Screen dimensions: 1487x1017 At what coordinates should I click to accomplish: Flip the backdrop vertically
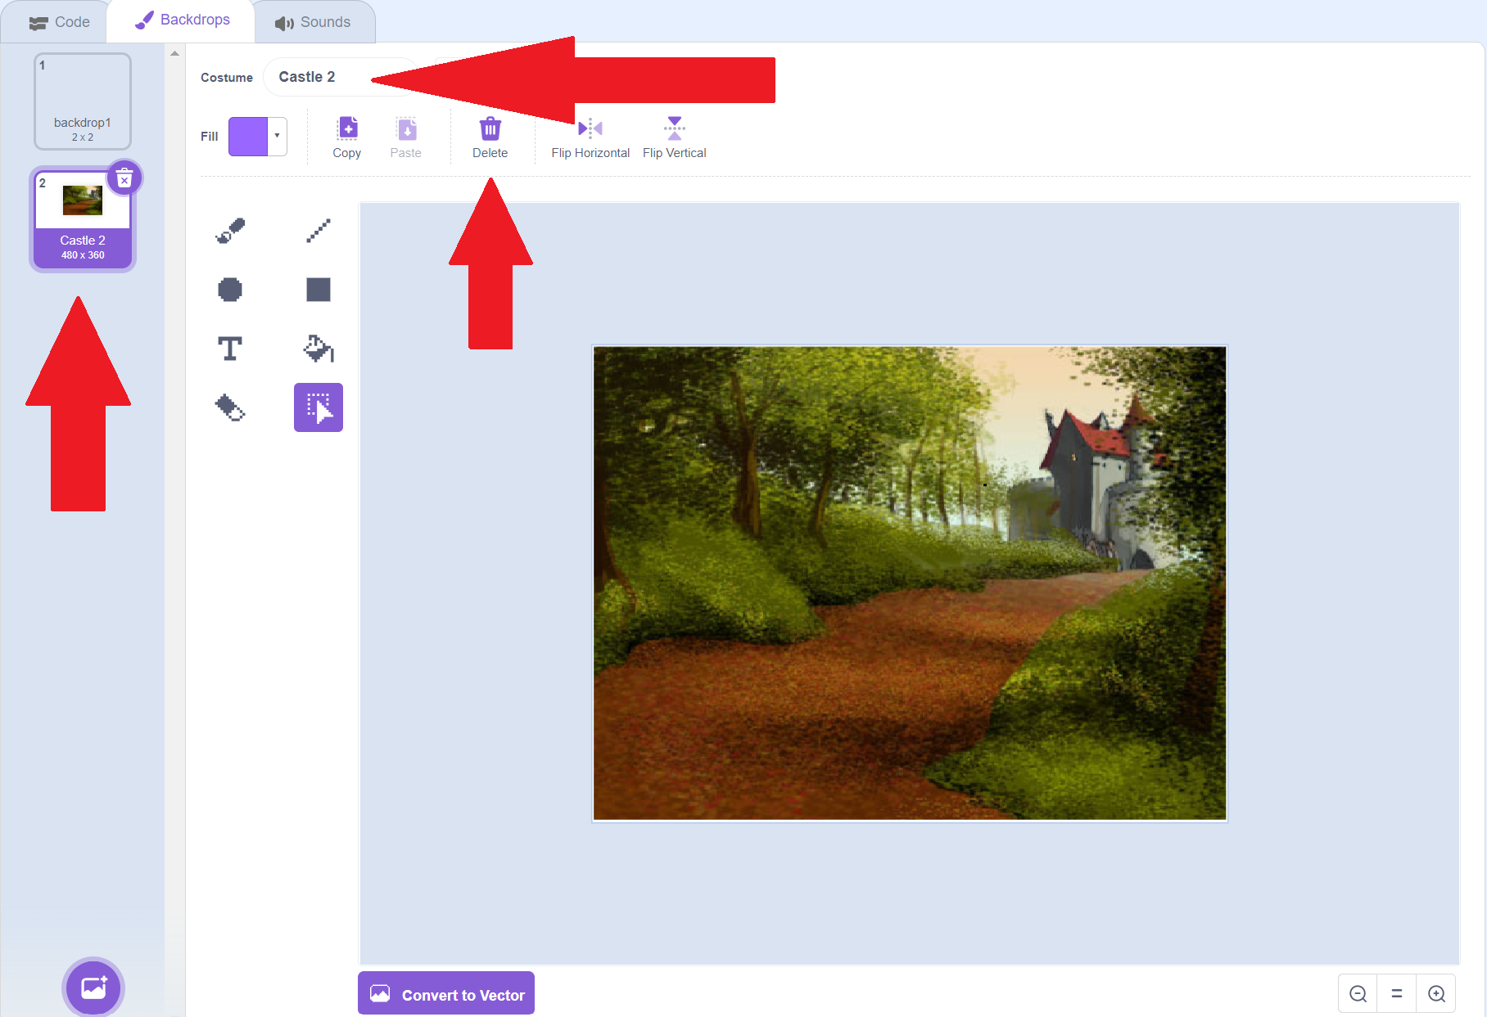coord(675,137)
